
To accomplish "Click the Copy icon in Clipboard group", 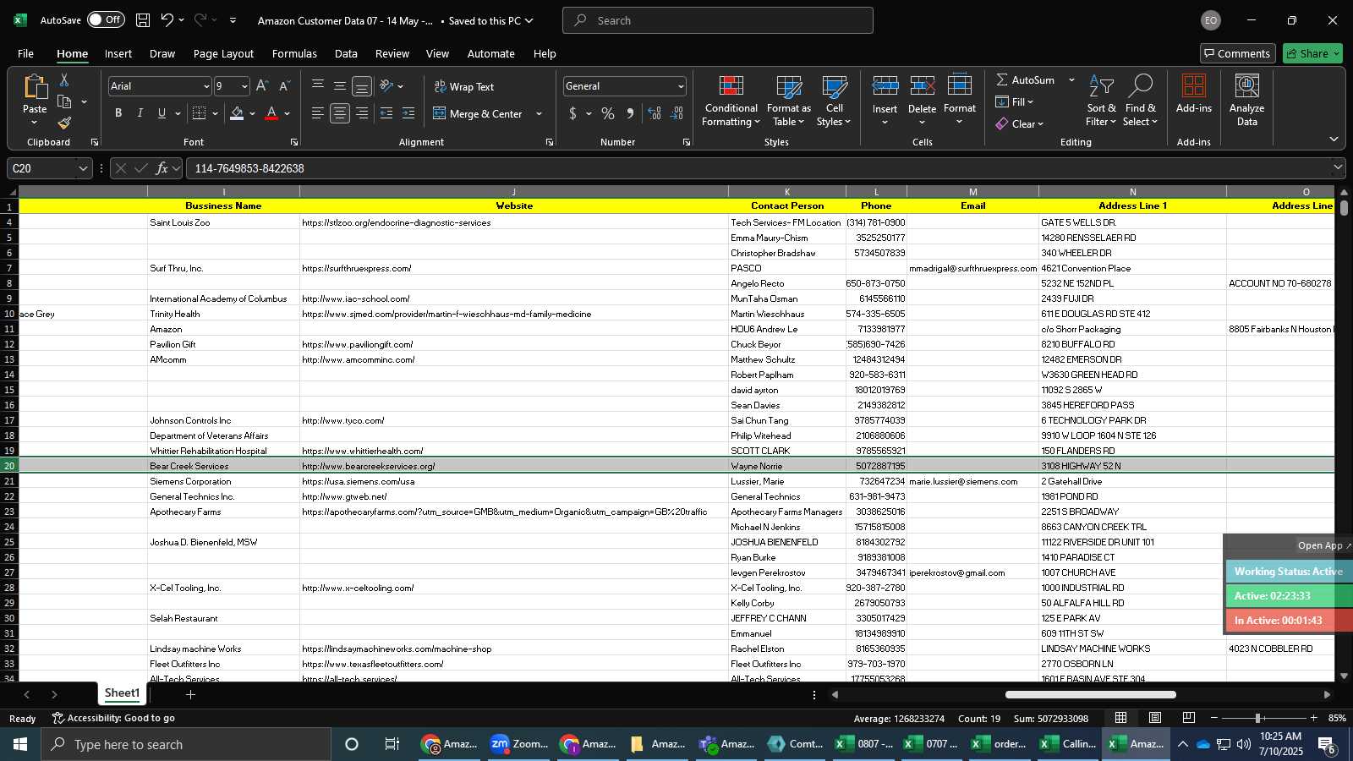I will pyautogui.click(x=64, y=102).
